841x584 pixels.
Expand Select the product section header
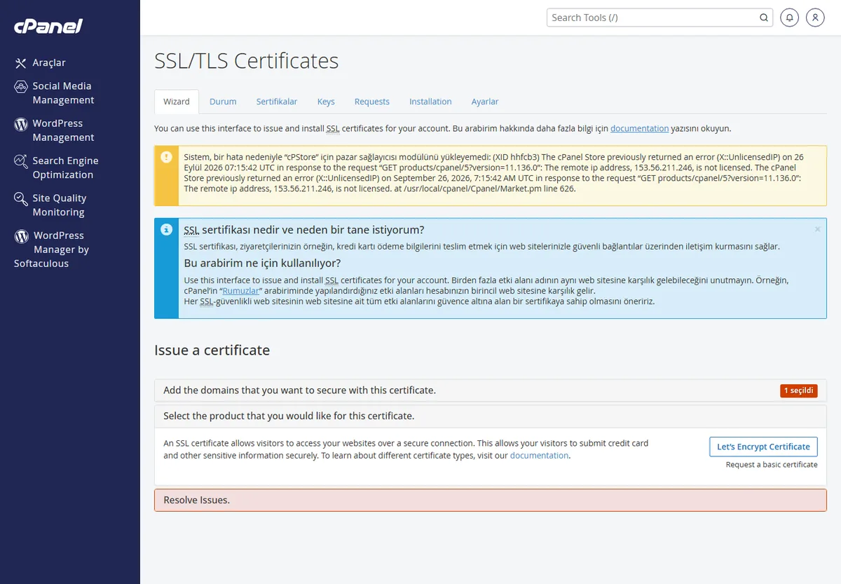[x=491, y=416]
